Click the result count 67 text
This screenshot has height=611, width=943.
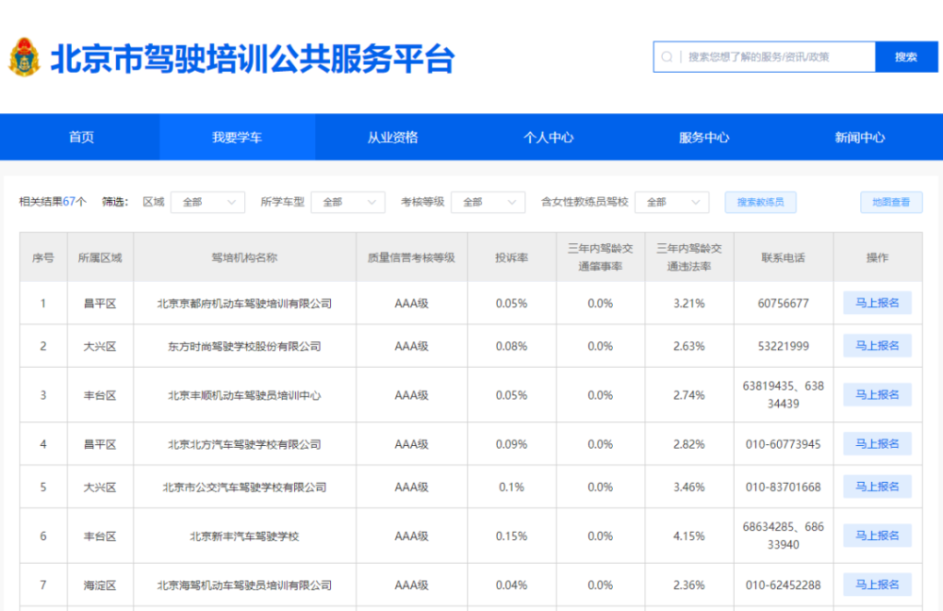click(69, 202)
